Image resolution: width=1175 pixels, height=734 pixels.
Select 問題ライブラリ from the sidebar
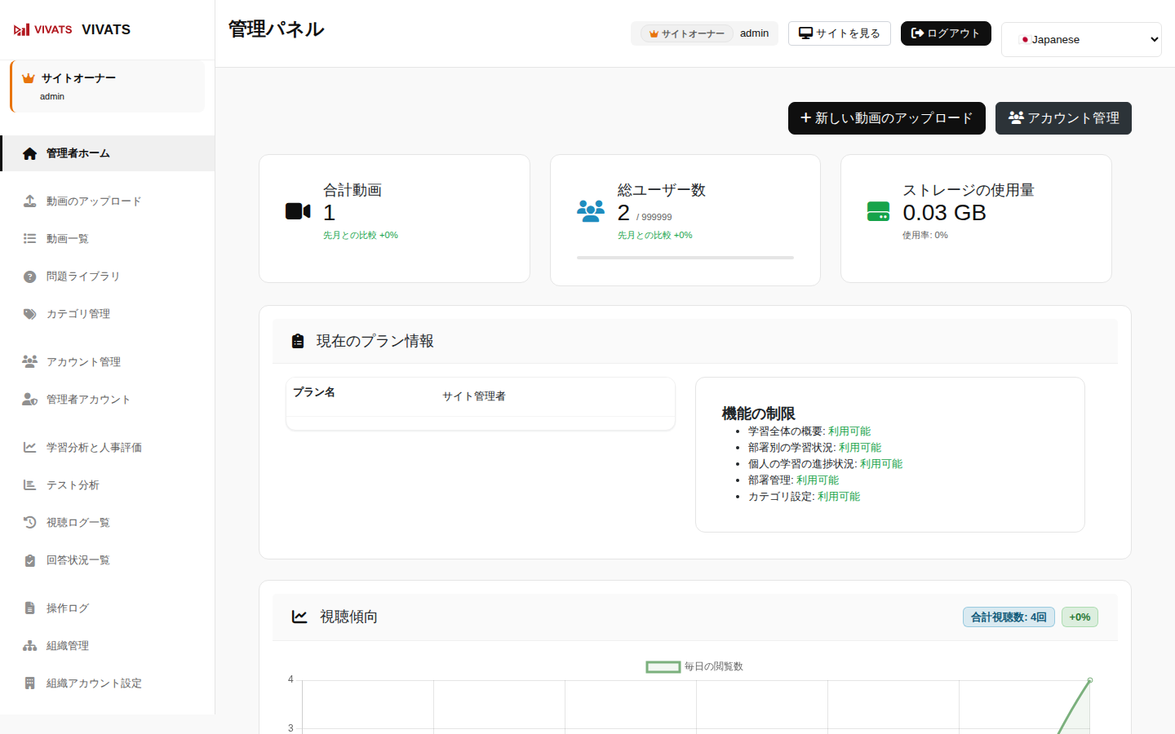click(x=108, y=276)
